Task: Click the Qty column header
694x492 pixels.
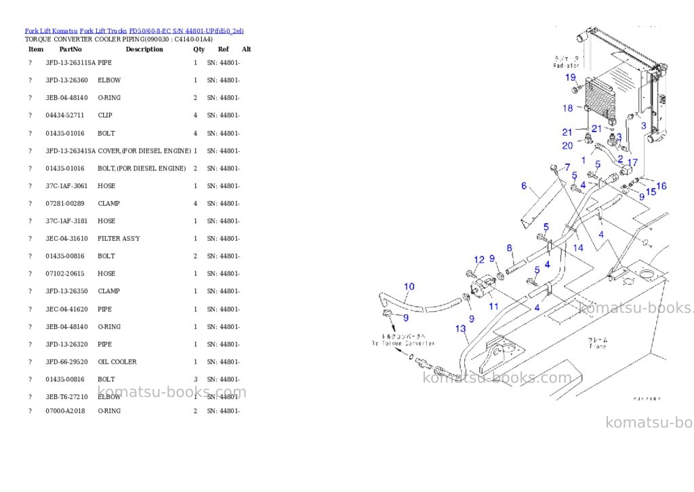Action: pyautogui.click(x=199, y=49)
